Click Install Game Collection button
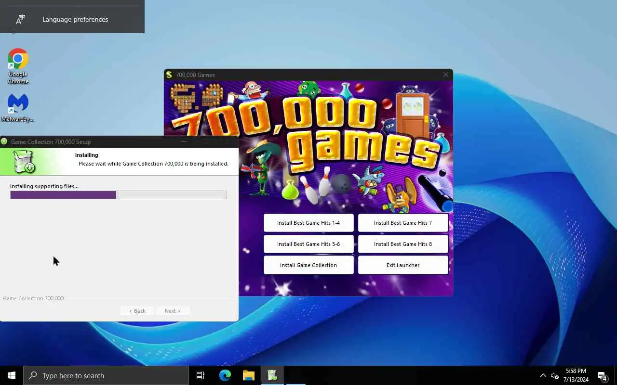617x385 pixels. point(308,265)
